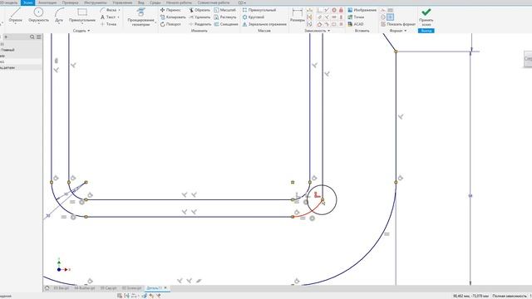Image resolution: width=532 pixels, height=299 pixels.
Task: Switch to the Инструменты ribbon tab
Action: pos(96,2)
